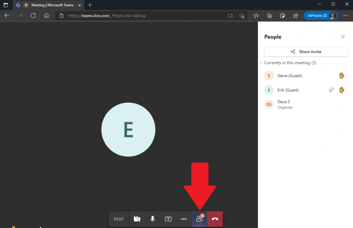Viewport: 353px width, 228px height.
Task: Click the large E avatar on stage
Action: pos(128,130)
